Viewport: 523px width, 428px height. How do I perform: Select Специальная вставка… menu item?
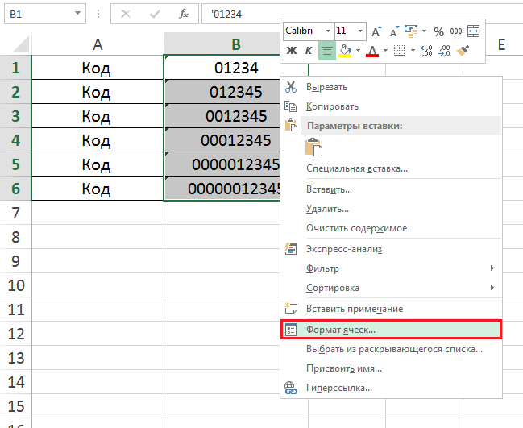(x=392, y=168)
